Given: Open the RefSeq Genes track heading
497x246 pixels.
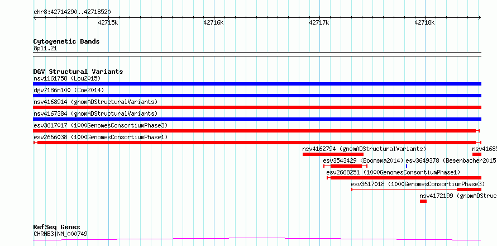Looking at the screenshot, I should [57, 228].
